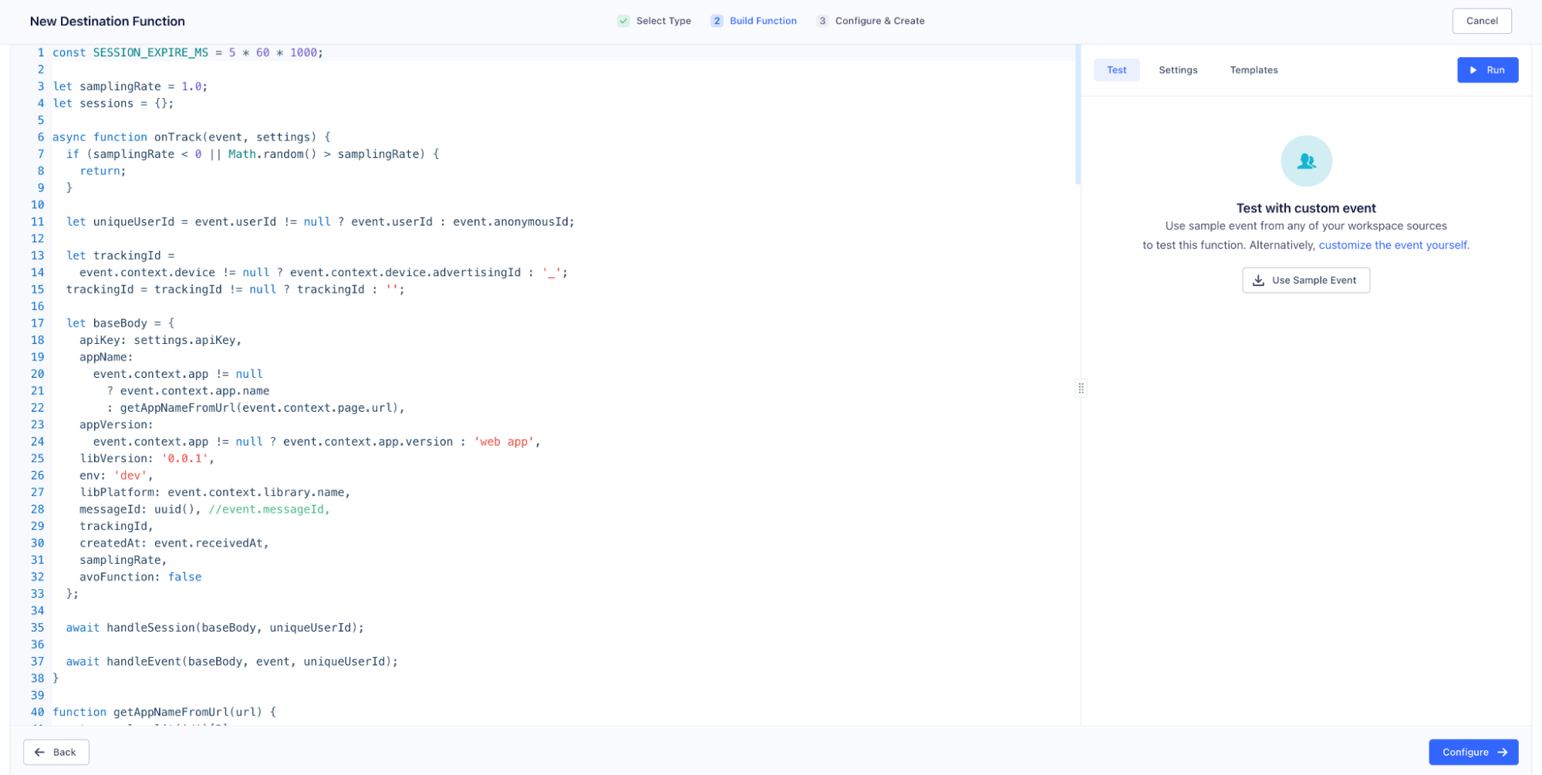Click the step 2 numbered badge
Viewport: 1542px width, 775px height.
pos(717,21)
